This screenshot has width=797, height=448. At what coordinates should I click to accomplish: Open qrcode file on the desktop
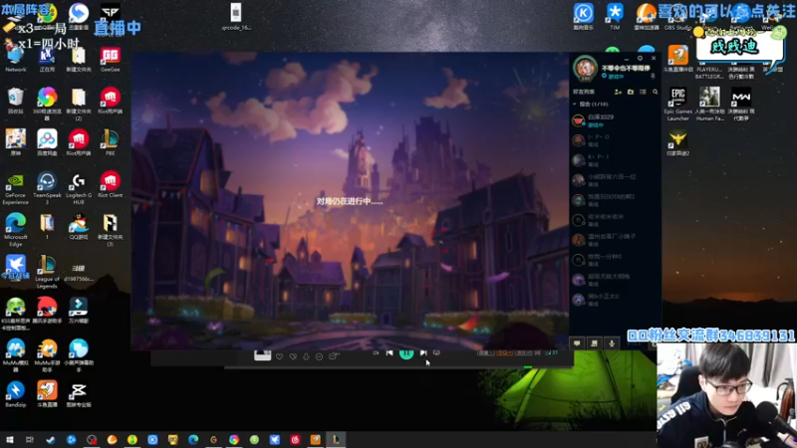(x=236, y=17)
